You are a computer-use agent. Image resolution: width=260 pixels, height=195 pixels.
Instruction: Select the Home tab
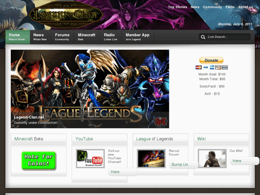tap(18, 37)
